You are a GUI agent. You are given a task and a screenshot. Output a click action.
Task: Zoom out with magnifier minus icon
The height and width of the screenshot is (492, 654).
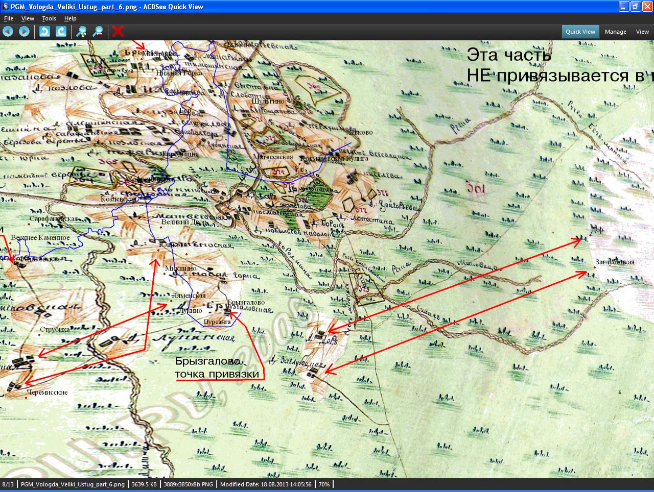pos(98,32)
